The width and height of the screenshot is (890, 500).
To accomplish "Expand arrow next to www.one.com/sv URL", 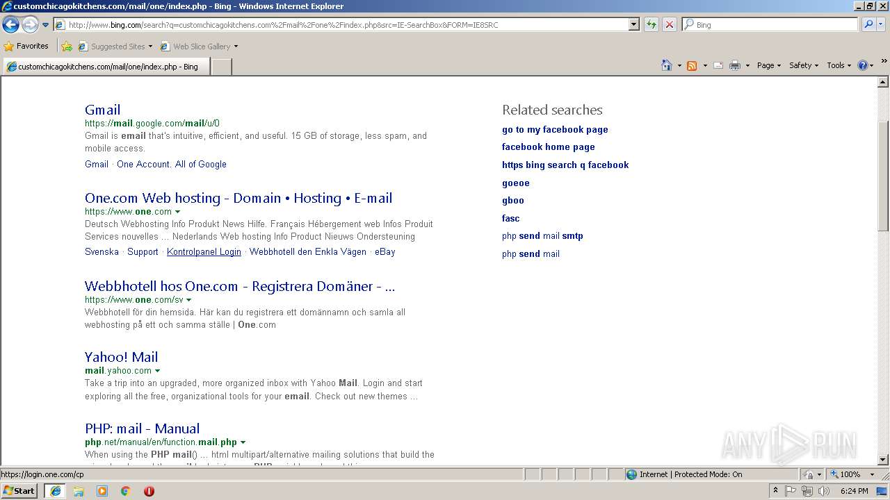I will click(x=189, y=300).
